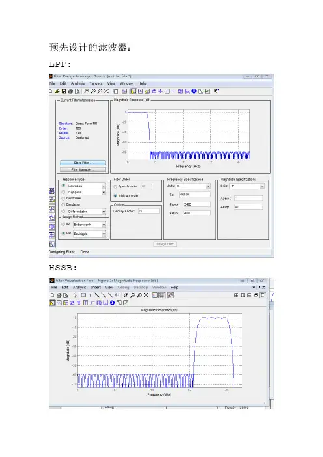Click the Print icon in the FDATool toolbar
This screenshot has height=457, width=323.
pyautogui.click(x=70, y=91)
